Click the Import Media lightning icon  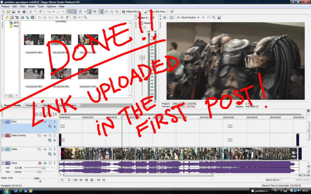pos(7,17)
